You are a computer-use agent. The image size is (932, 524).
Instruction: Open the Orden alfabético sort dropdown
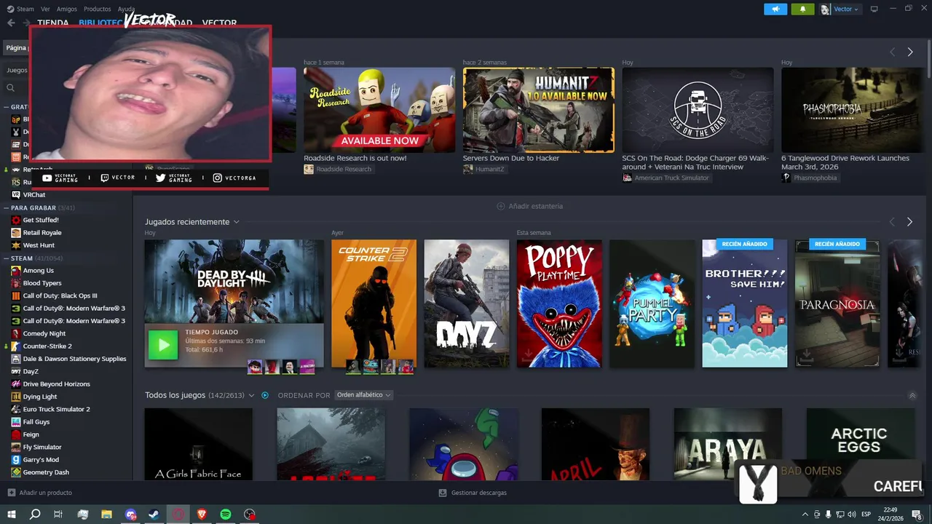pos(364,395)
